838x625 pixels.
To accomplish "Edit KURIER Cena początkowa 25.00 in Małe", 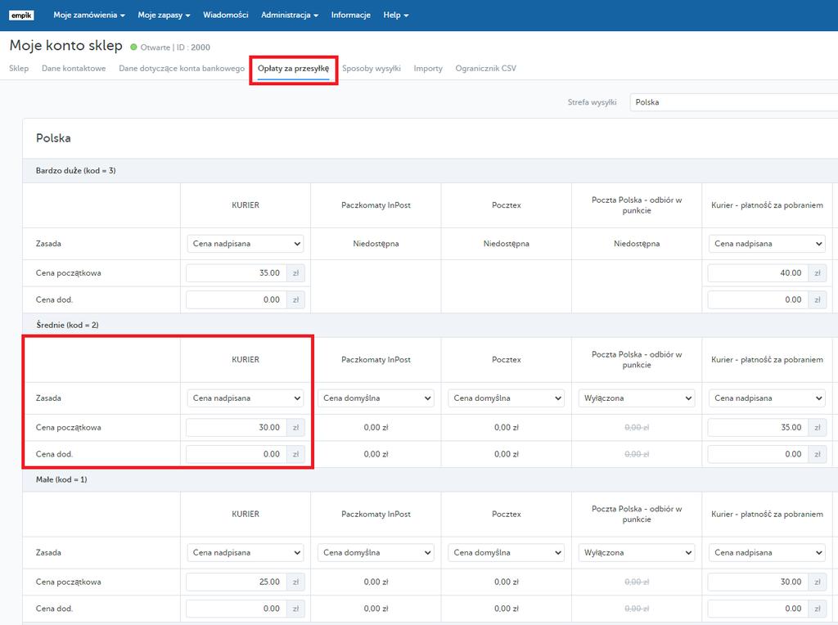I will click(x=237, y=582).
